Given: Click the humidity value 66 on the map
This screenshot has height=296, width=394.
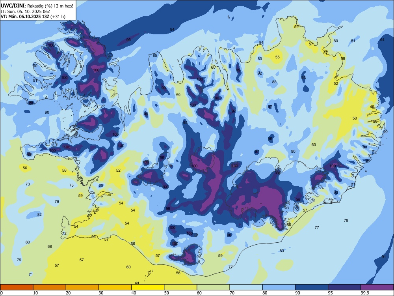Looking at the screenshot, I should point(133,244).
